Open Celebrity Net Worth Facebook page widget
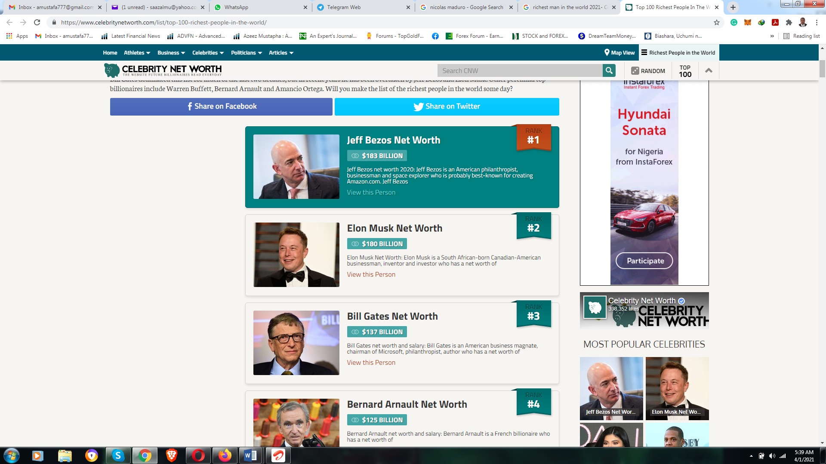Screen dimensions: 826x464 644,311
